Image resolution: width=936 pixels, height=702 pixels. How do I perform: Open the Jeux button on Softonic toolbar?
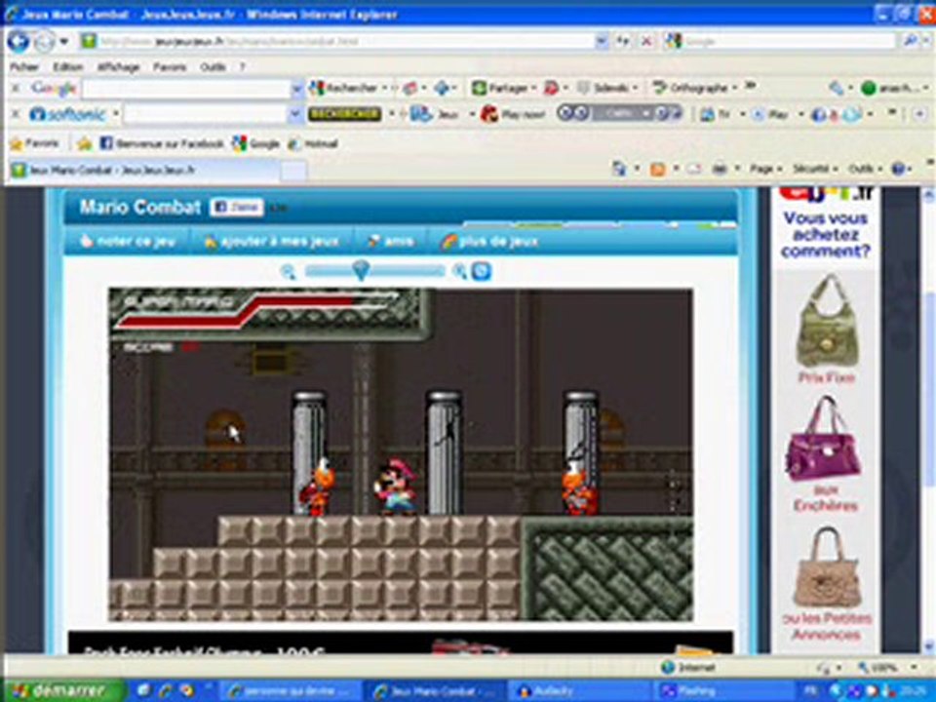(435, 114)
